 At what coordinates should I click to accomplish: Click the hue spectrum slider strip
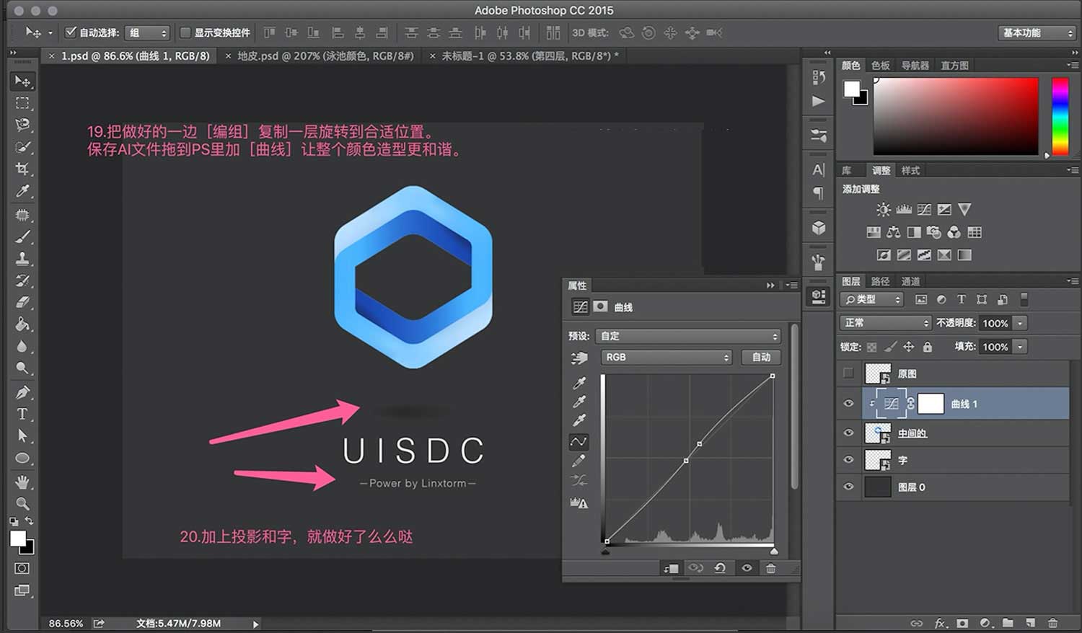[x=1060, y=115]
